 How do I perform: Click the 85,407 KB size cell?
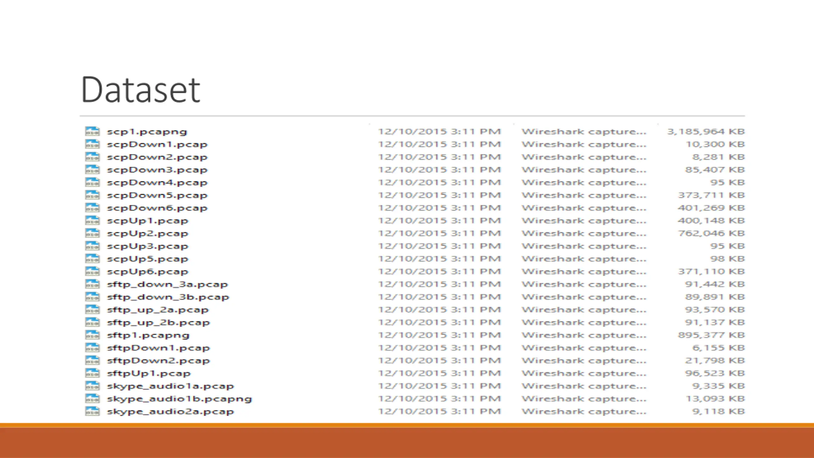pos(715,170)
